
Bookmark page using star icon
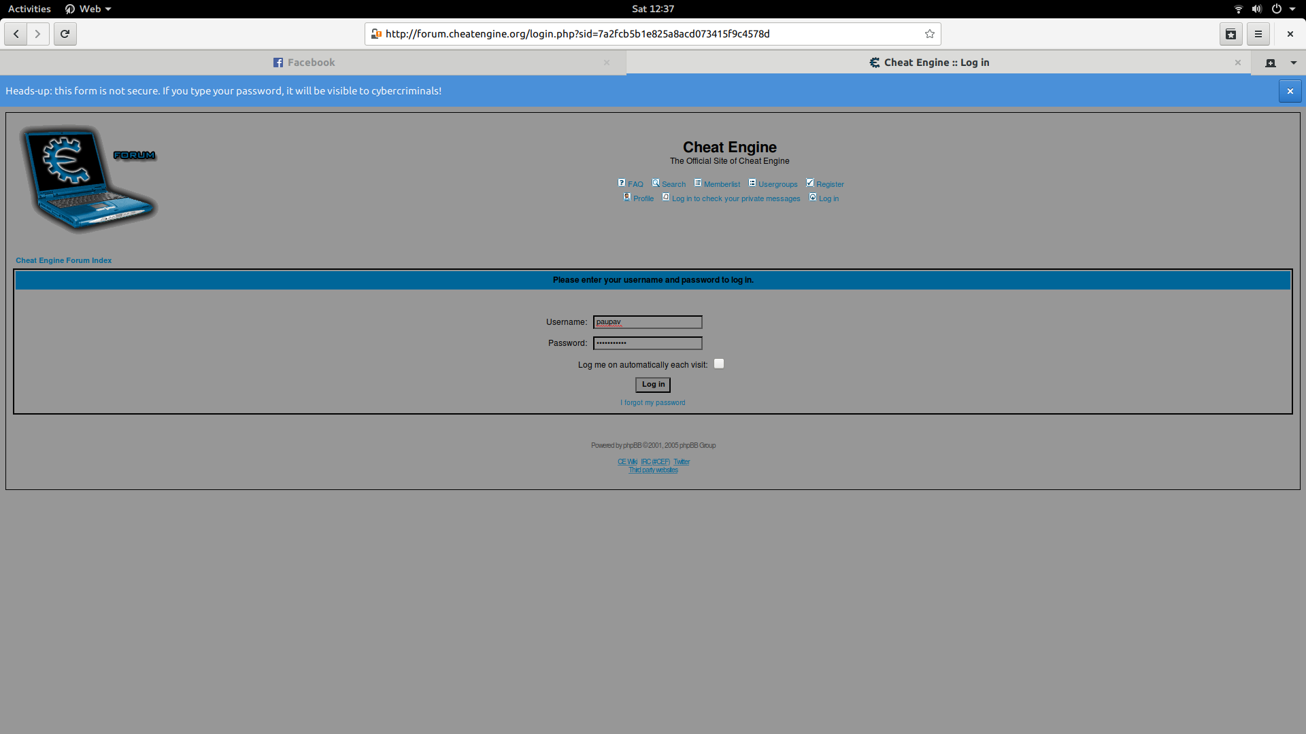pos(930,34)
